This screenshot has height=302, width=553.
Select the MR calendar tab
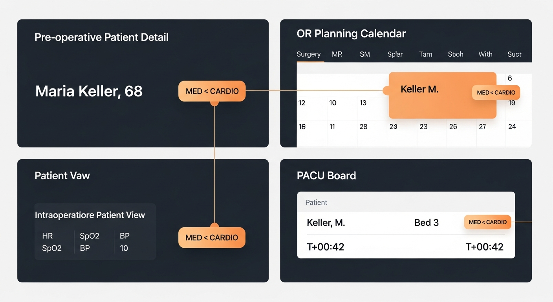pos(337,54)
